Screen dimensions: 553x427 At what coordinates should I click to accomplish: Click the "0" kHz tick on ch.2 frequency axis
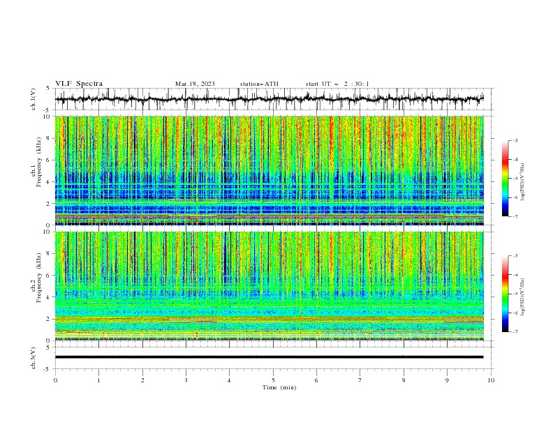pyautogui.click(x=49, y=340)
